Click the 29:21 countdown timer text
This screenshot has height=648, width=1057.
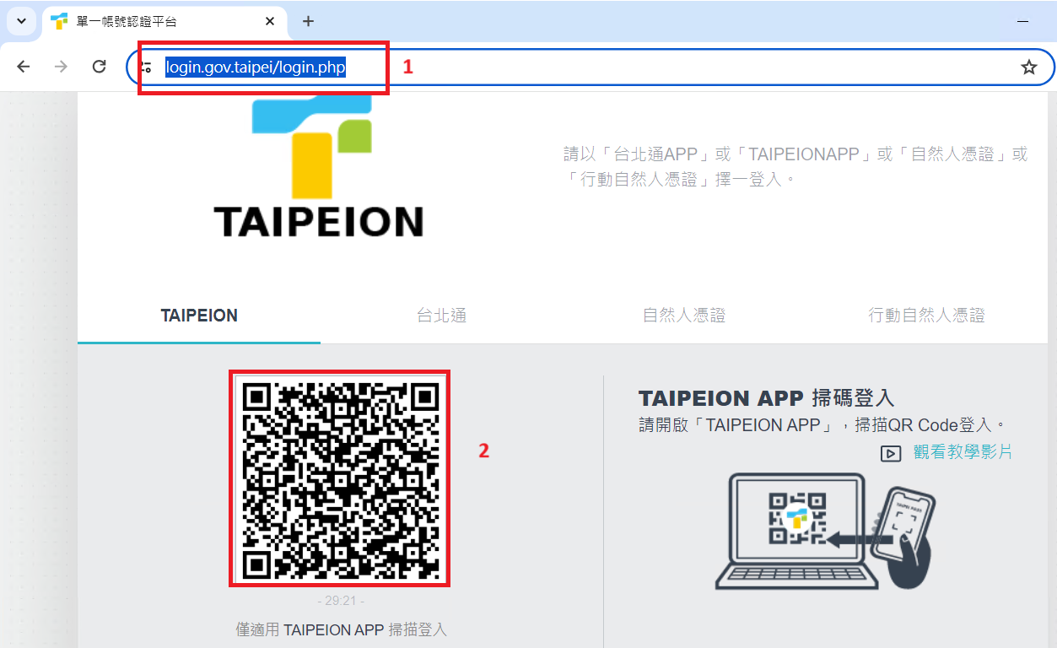click(x=341, y=602)
